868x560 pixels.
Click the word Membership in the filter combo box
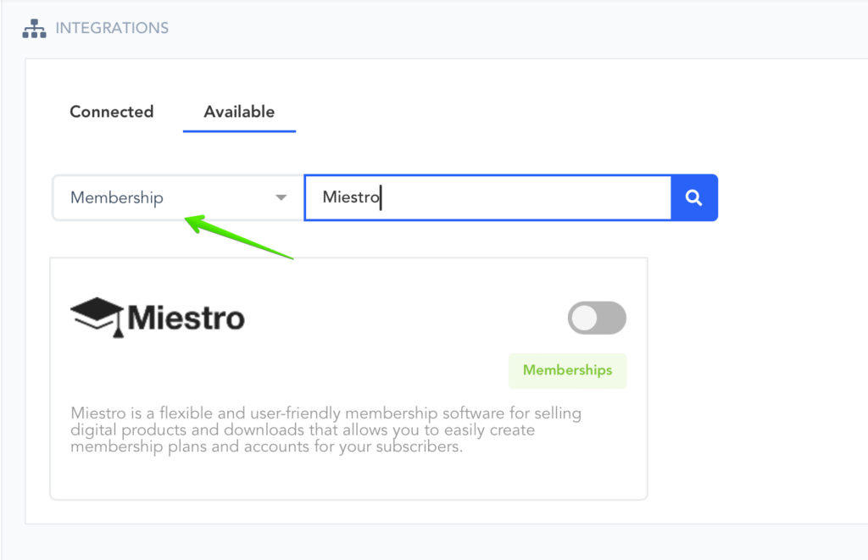point(117,198)
